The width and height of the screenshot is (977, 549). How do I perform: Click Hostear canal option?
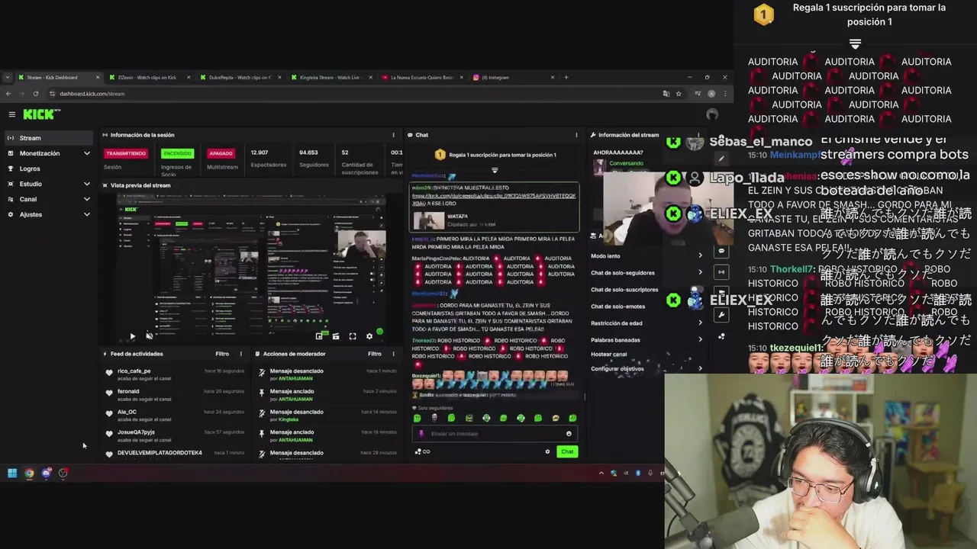[x=609, y=355]
